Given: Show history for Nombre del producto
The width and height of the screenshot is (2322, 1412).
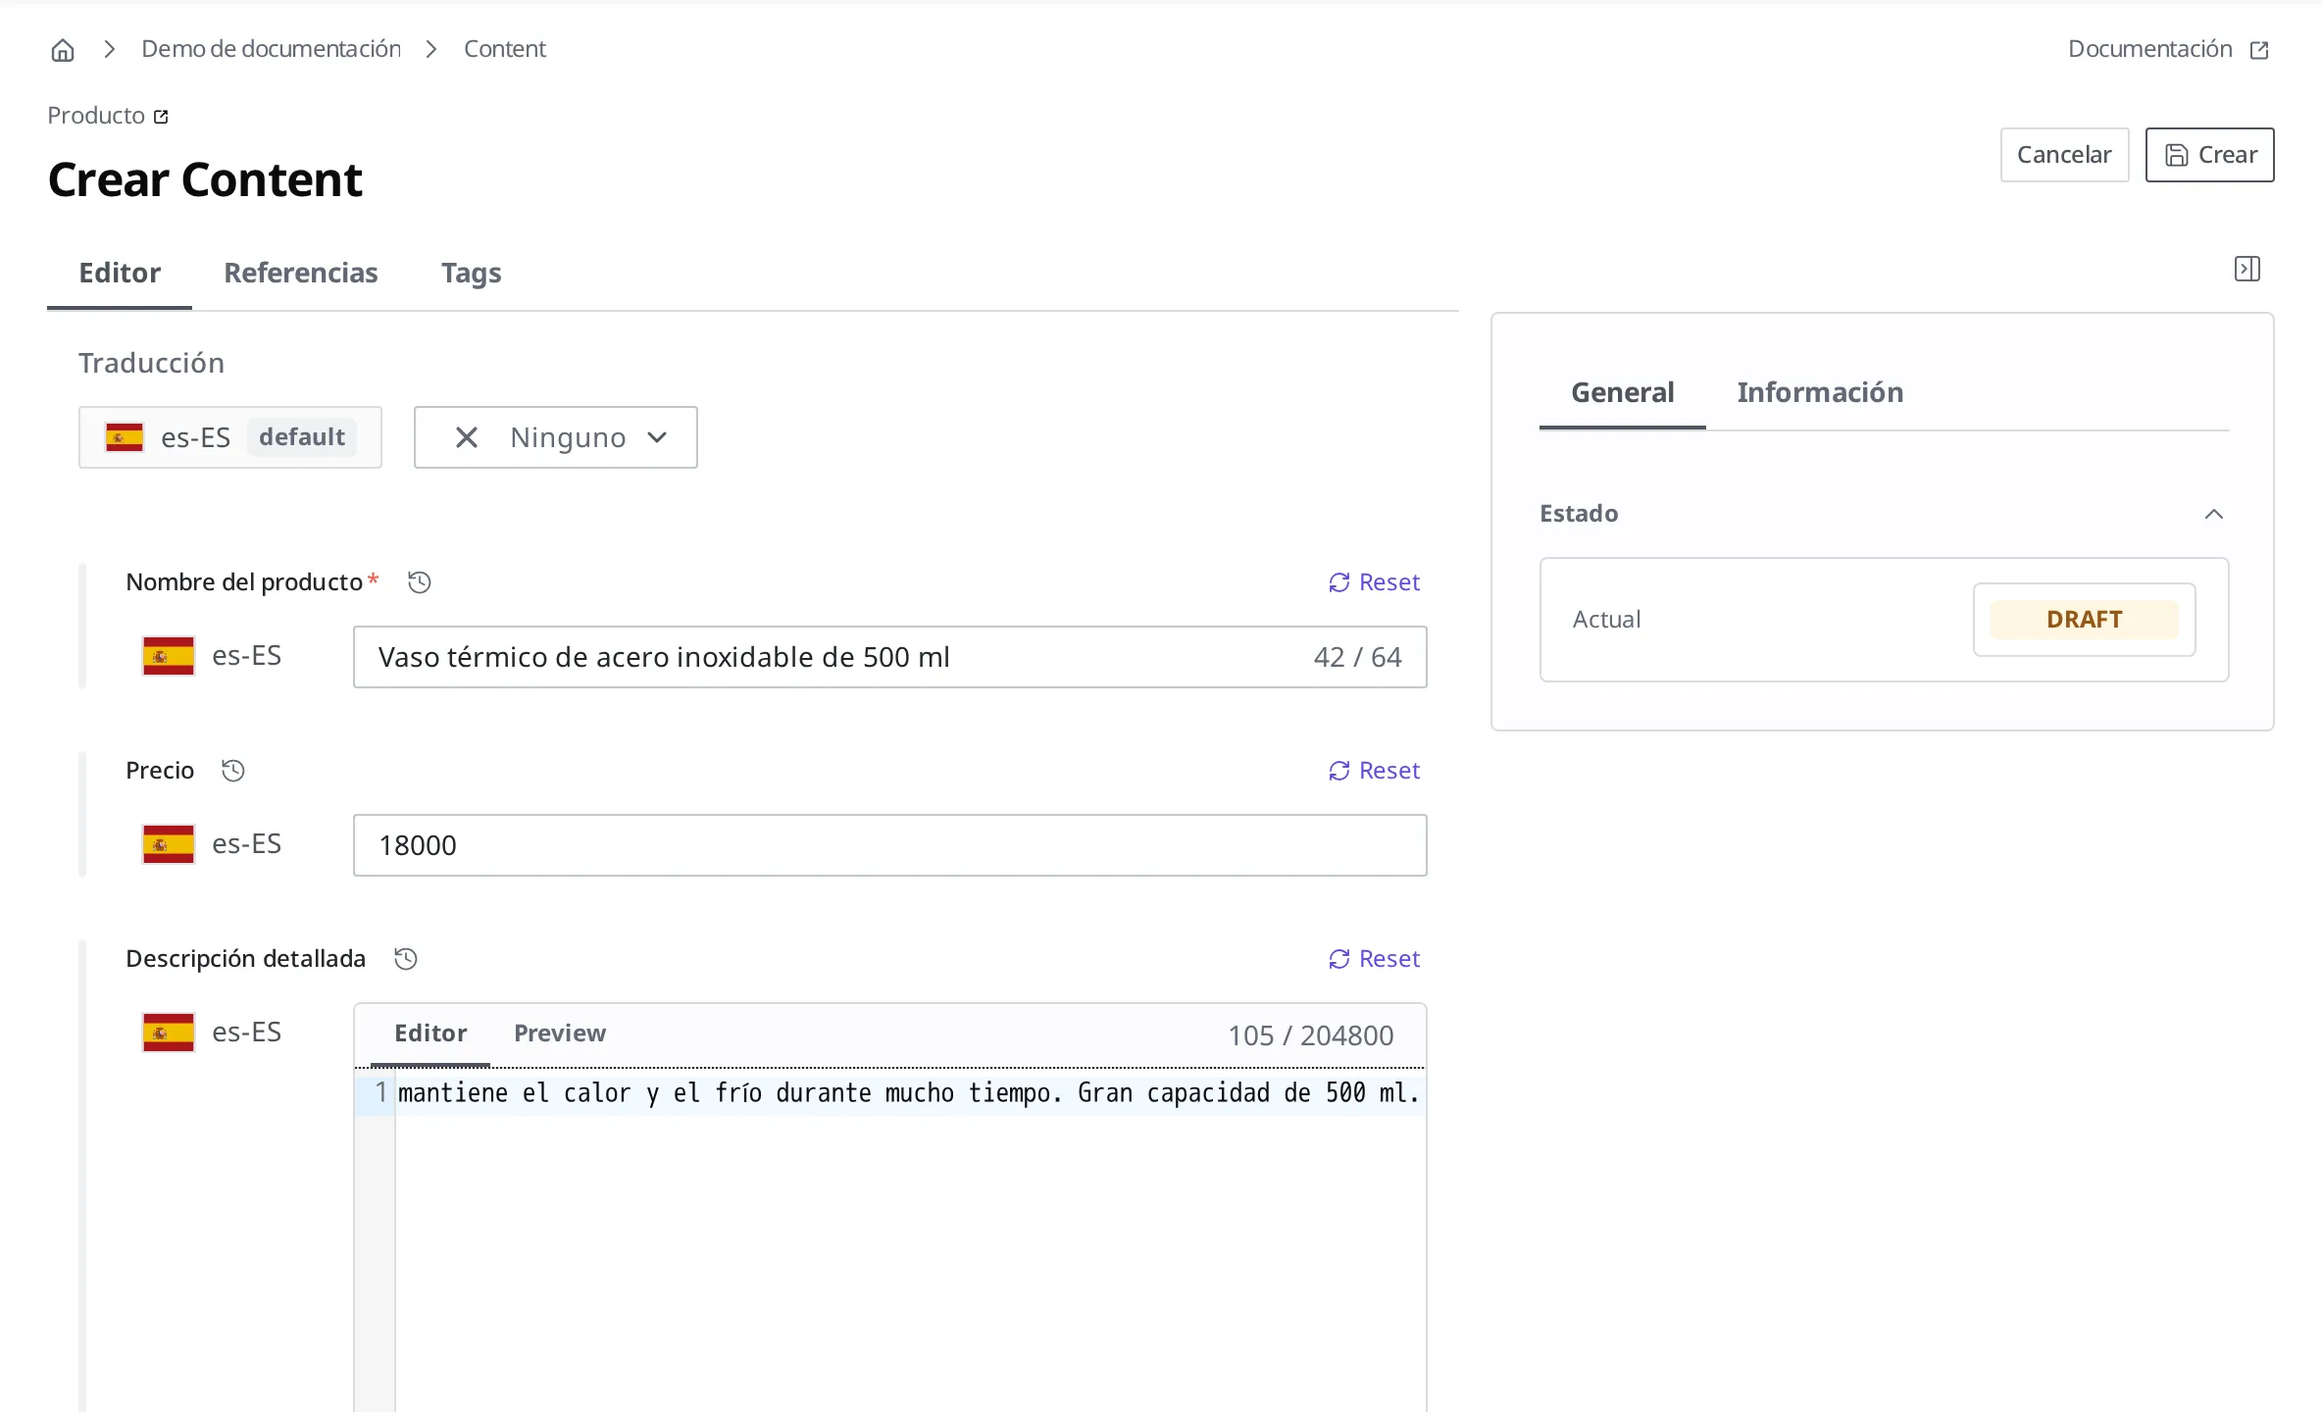Looking at the screenshot, I should [419, 582].
